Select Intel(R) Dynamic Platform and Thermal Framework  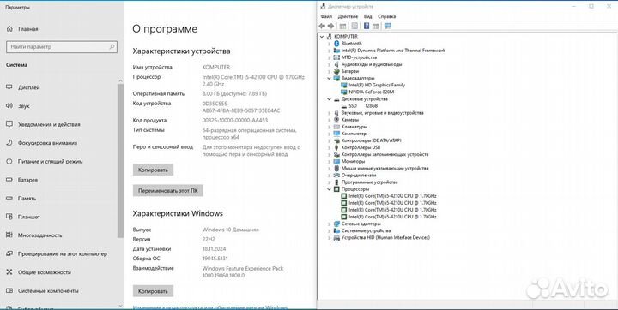pyautogui.click(x=393, y=51)
